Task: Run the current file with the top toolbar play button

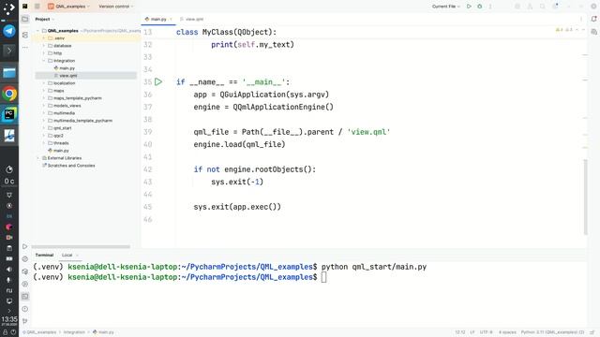Action: (469, 7)
